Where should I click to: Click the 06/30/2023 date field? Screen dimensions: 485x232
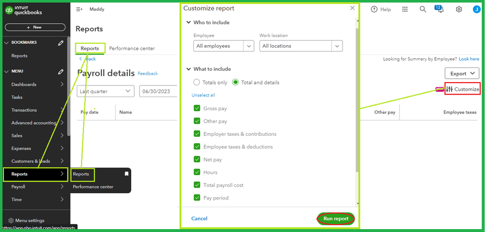pyautogui.click(x=158, y=91)
